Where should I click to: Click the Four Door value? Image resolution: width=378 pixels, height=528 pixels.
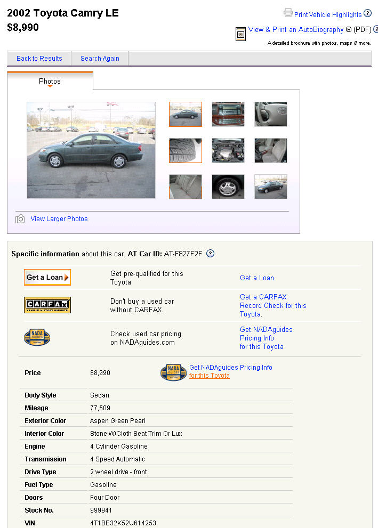[105, 497]
